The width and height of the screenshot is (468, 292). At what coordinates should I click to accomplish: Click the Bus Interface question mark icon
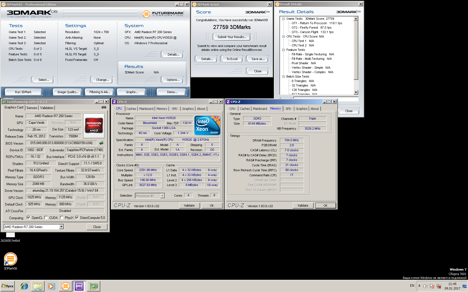point(104,157)
